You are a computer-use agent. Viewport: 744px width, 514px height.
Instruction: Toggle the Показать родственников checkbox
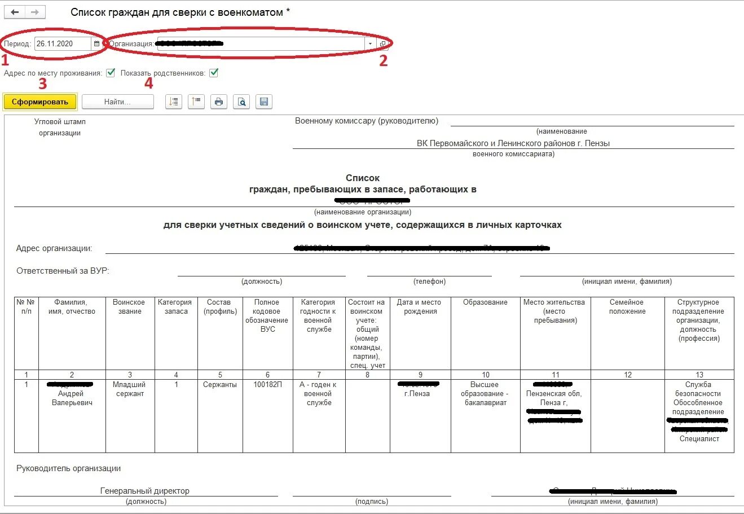pyautogui.click(x=214, y=73)
